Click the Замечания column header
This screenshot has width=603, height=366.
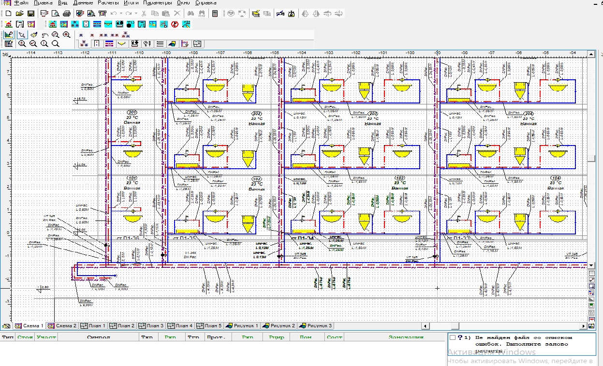(406, 337)
